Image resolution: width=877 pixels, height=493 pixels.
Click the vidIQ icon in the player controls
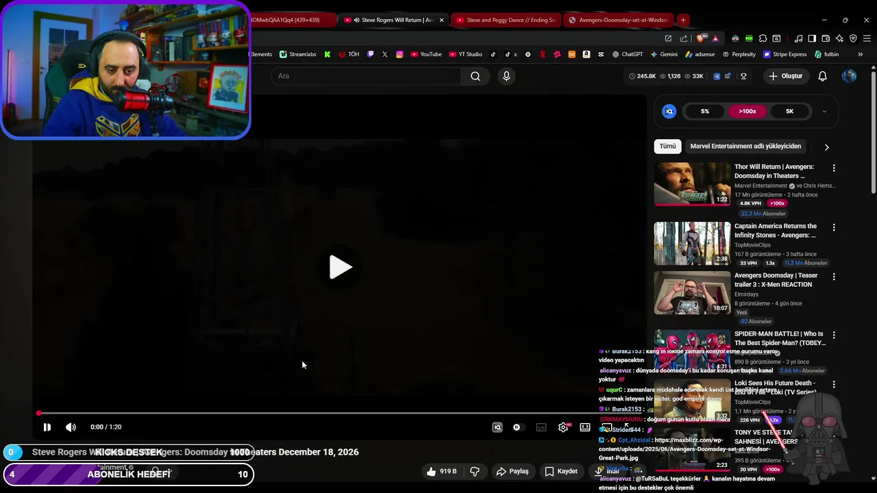pyautogui.click(x=497, y=427)
